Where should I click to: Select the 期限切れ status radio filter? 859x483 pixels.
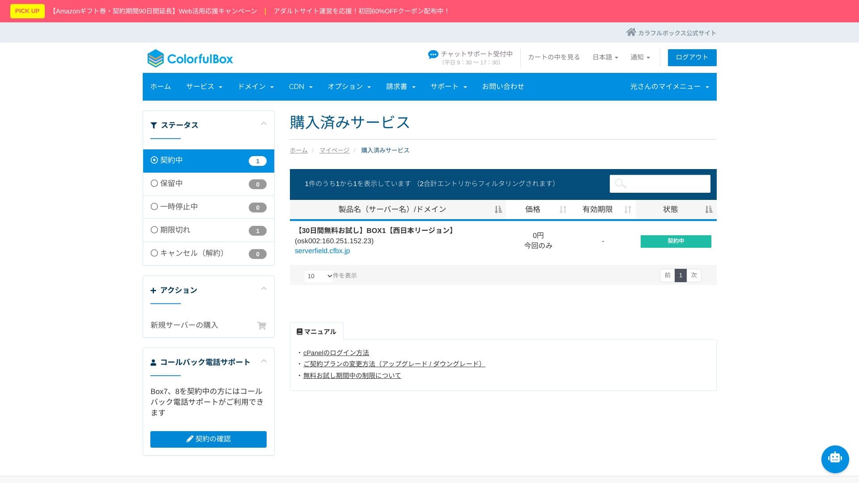(154, 230)
